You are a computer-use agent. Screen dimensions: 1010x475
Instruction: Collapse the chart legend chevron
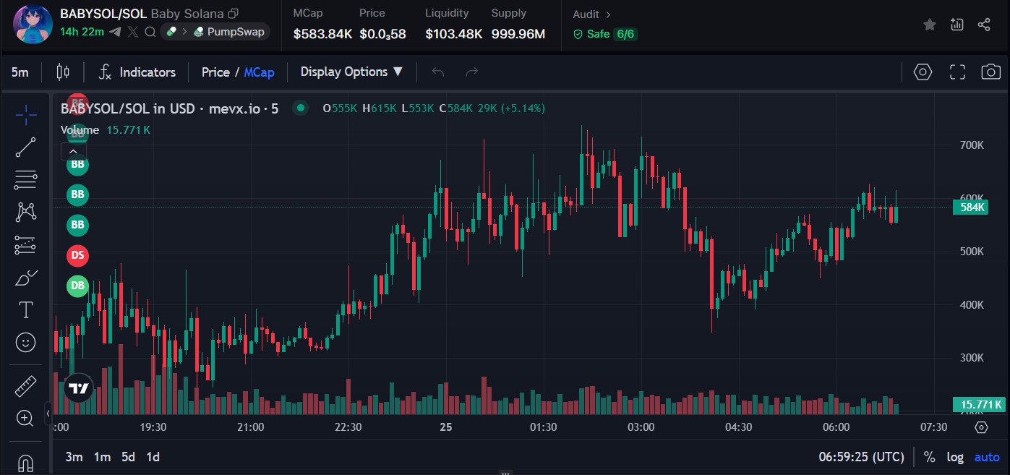[x=74, y=151]
